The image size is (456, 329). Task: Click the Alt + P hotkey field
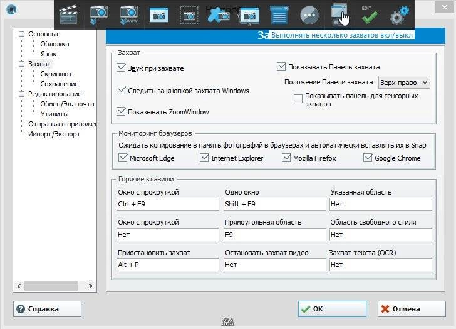[x=168, y=265]
